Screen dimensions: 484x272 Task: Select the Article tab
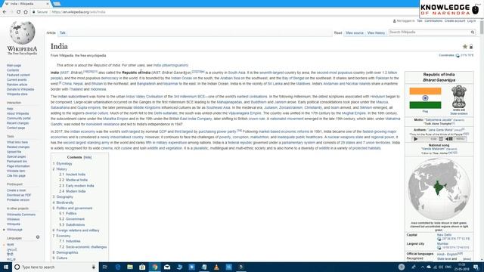pyautogui.click(x=51, y=32)
